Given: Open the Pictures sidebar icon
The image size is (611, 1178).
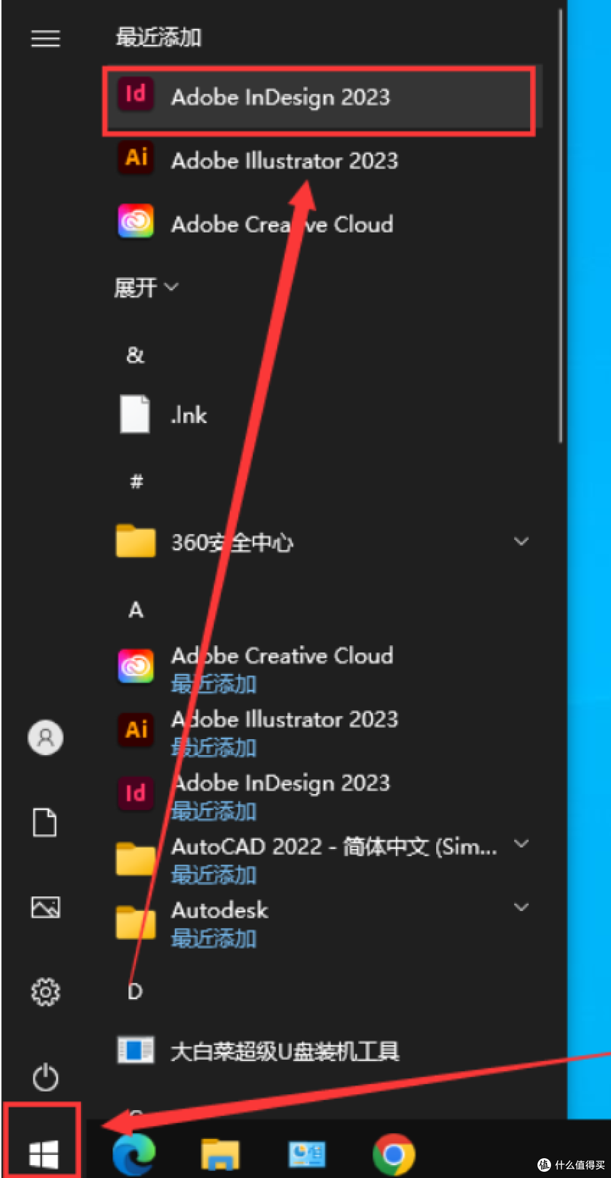Looking at the screenshot, I should 45,908.
